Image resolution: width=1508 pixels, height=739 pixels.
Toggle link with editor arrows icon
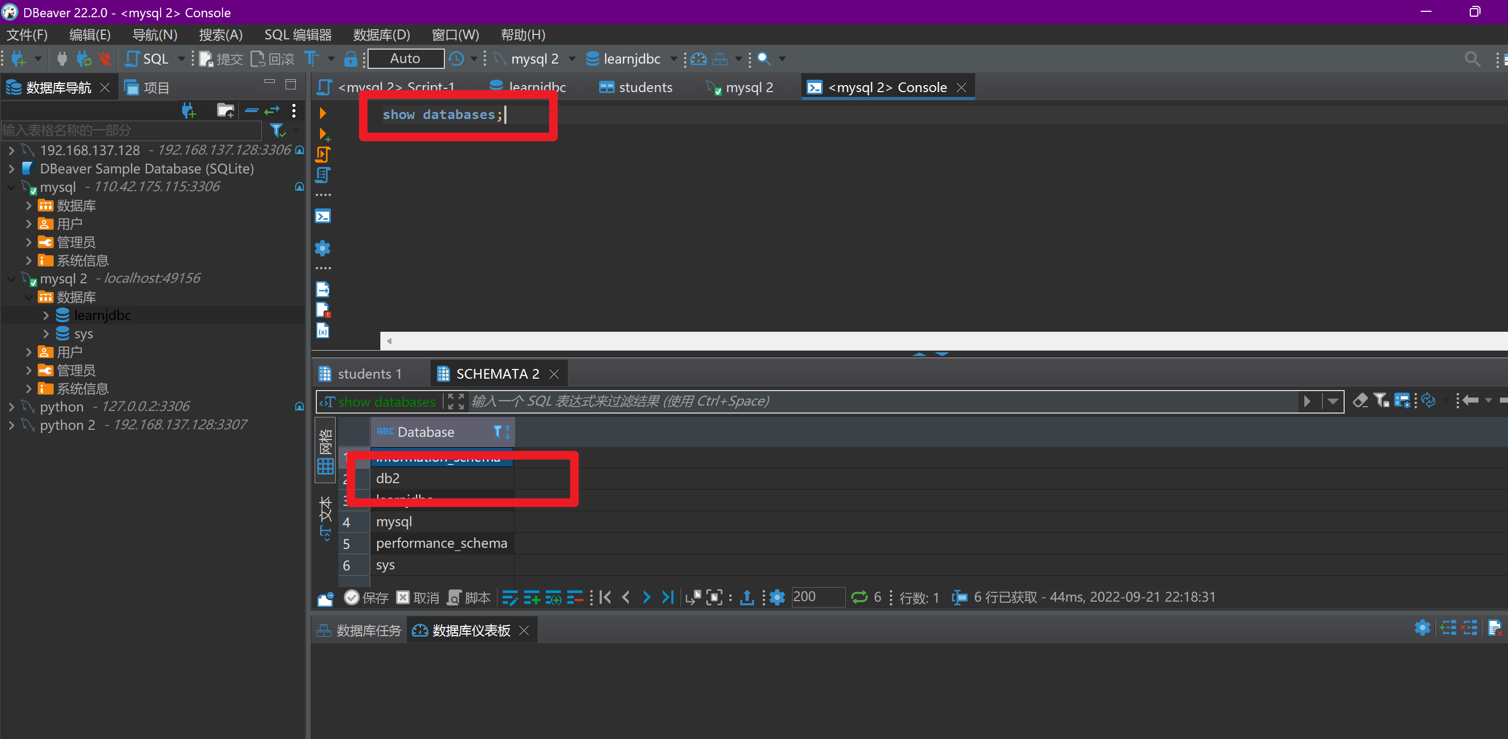tap(272, 109)
